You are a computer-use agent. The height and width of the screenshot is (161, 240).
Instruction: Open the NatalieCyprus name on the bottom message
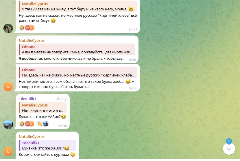32,136
